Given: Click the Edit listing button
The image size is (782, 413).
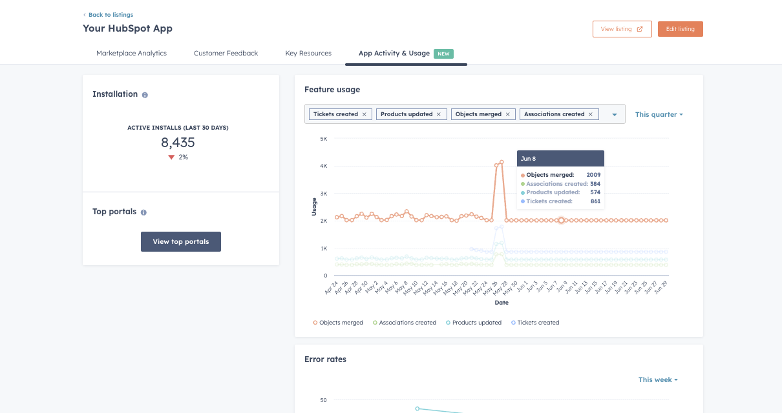Looking at the screenshot, I should tap(681, 29).
